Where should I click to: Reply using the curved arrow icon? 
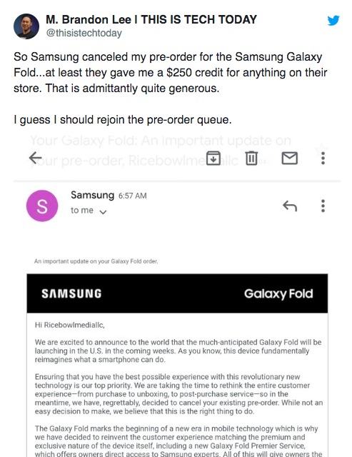coord(290,206)
